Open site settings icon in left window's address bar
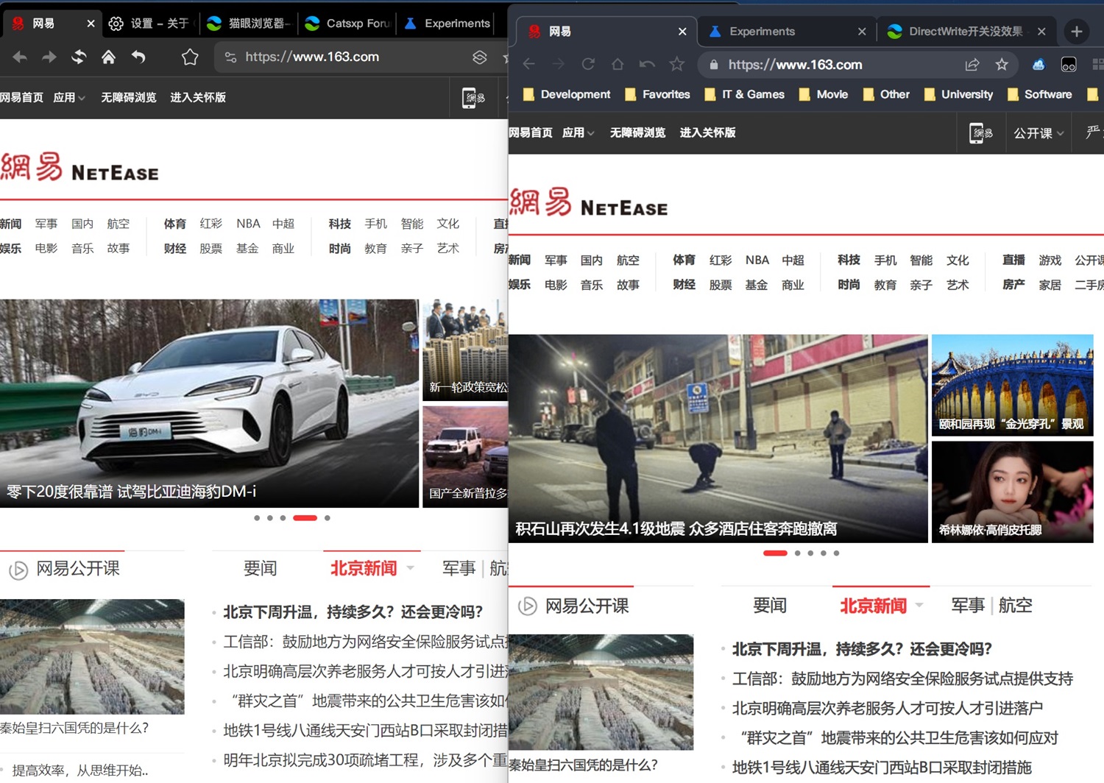This screenshot has width=1104, height=783. 230,57
